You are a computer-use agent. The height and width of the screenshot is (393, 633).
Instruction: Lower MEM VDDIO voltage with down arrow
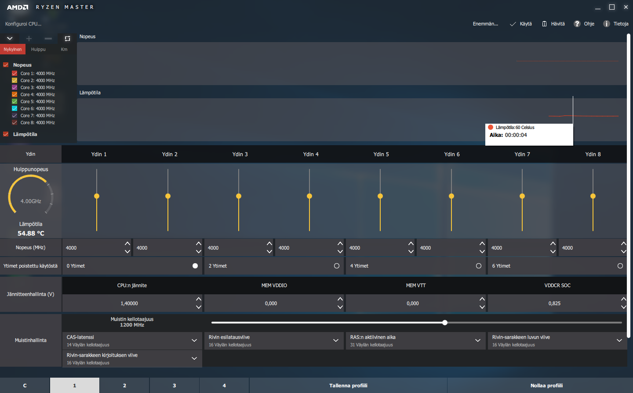click(x=340, y=307)
